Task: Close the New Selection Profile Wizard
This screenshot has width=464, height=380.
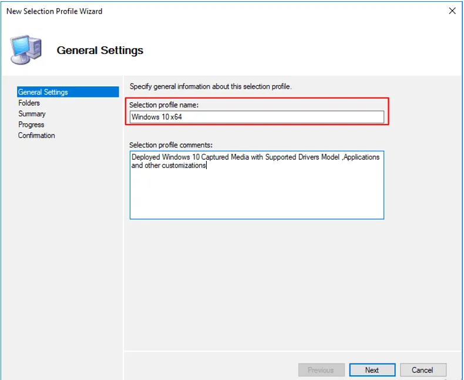Action: (452, 11)
